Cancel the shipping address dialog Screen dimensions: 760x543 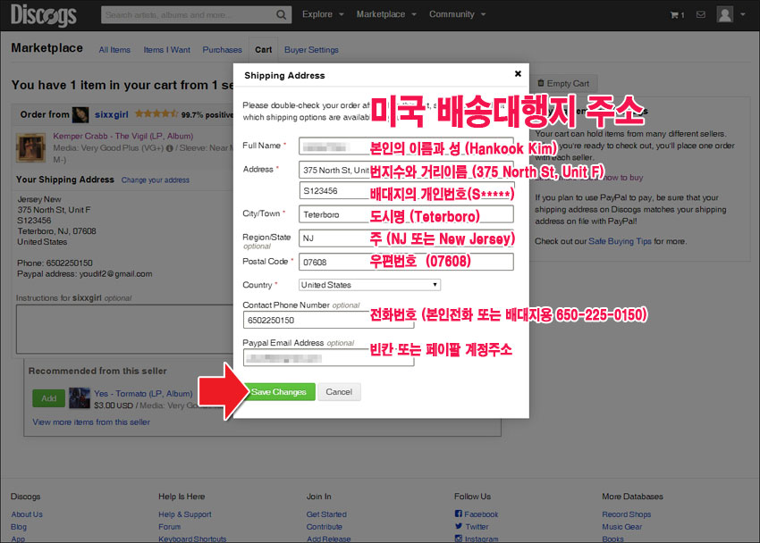(339, 391)
